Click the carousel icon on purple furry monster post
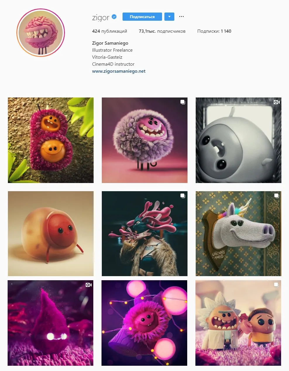The image size is (289, 371). tap(183, 102)
